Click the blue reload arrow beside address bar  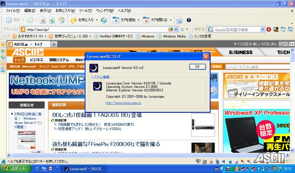182,30
